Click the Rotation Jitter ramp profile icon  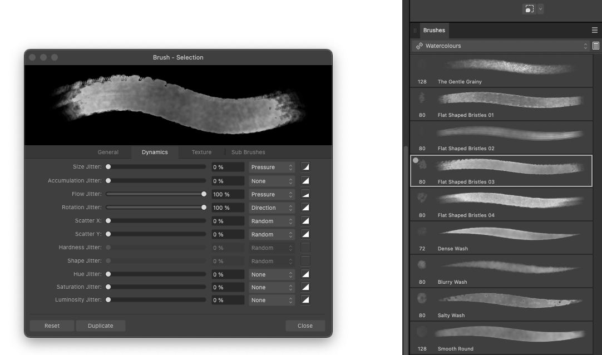(x=305, y=208)
